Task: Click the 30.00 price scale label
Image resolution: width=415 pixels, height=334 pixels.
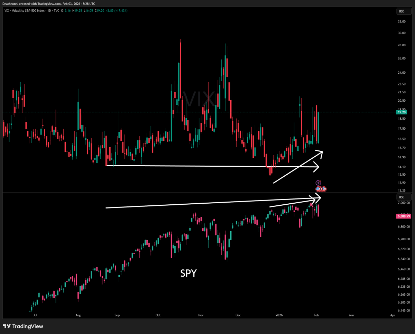Action: pyautogui.click(x=402, y=33)
